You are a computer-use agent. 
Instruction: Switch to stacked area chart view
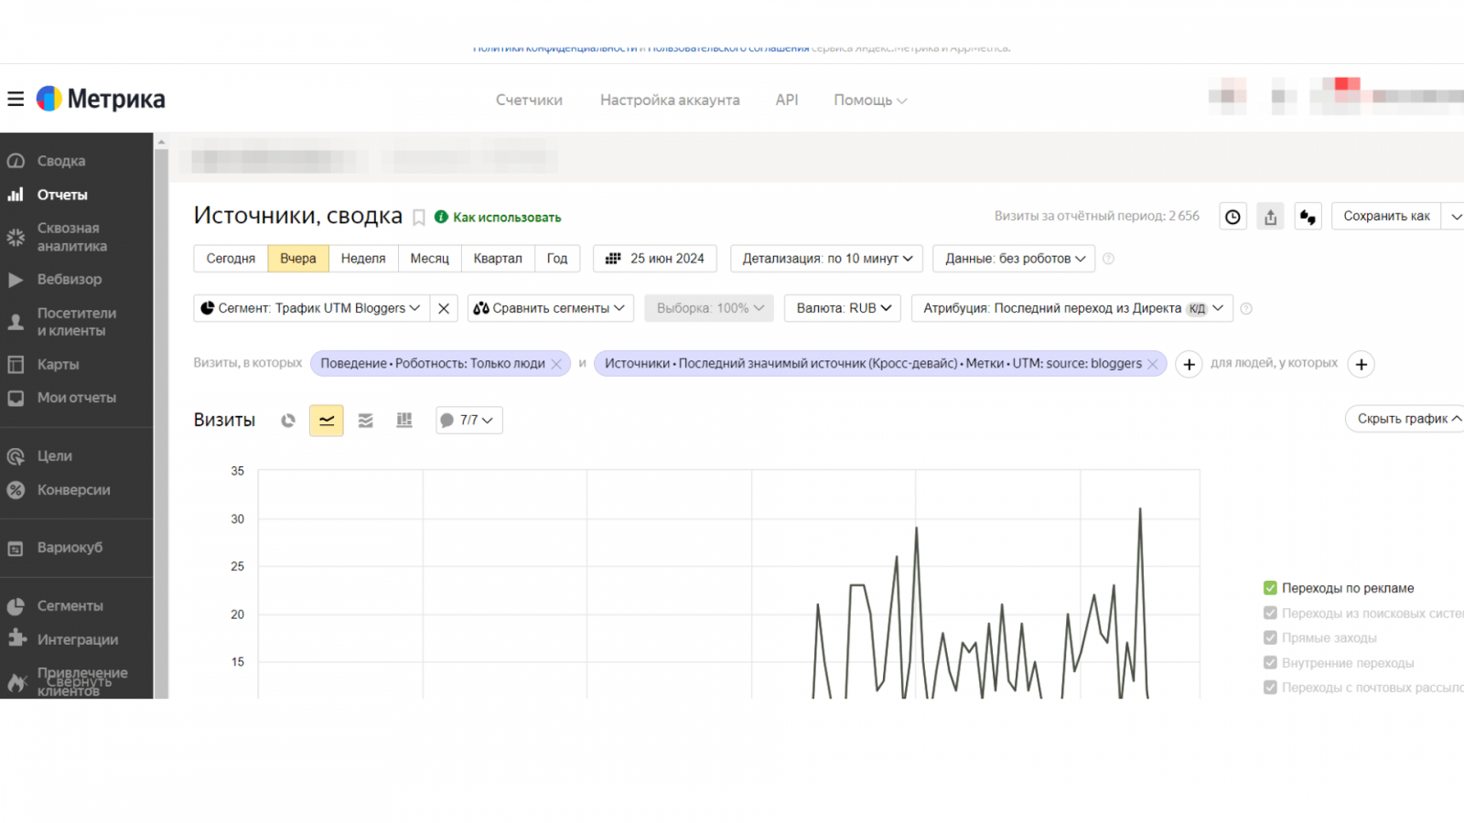pos(365,421)
